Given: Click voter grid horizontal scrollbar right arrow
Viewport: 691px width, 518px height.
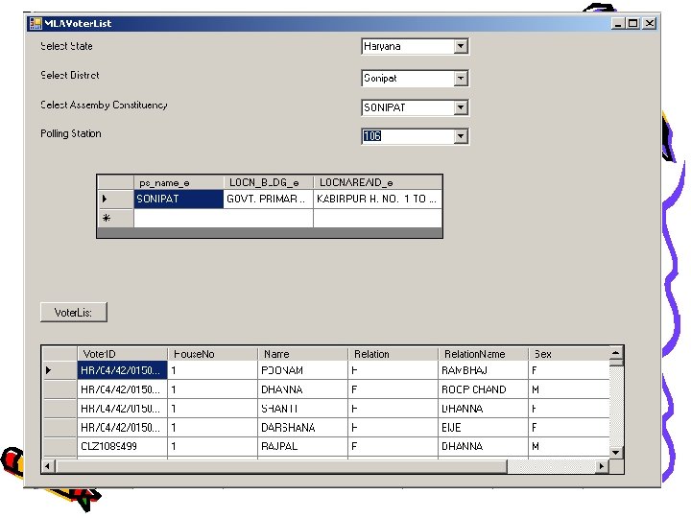Looking at the screenshot, I should tap(602, 466).
